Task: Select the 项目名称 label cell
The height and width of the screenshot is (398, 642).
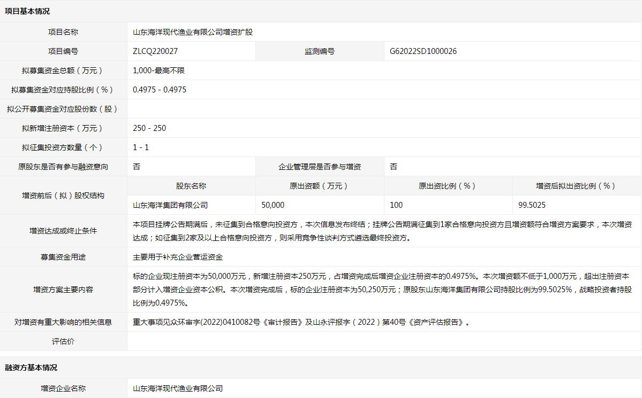Action: pyautogui.click(x=64, y=32)
